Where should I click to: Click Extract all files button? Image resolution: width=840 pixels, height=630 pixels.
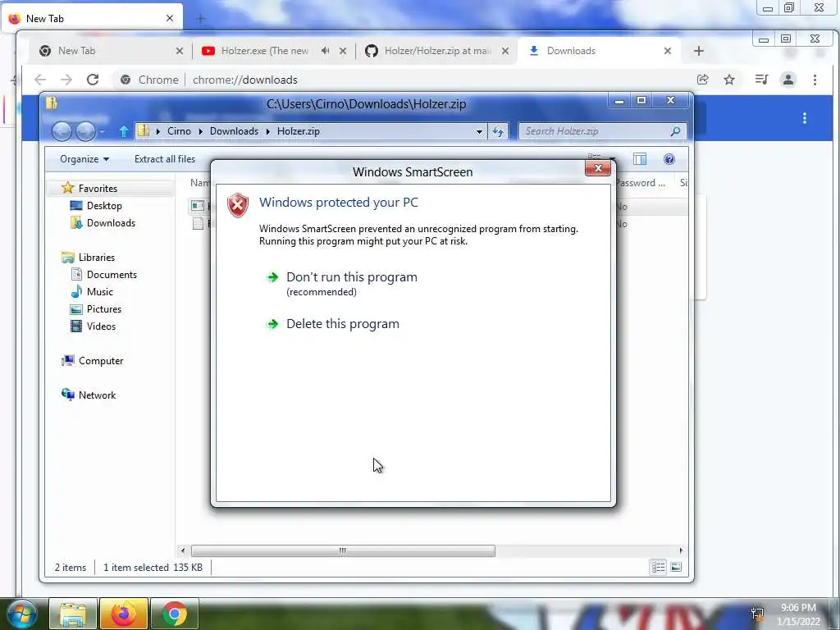click(164, 159)
